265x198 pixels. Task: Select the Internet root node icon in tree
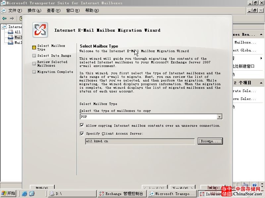pyautogui.click(x=5, y=27)
